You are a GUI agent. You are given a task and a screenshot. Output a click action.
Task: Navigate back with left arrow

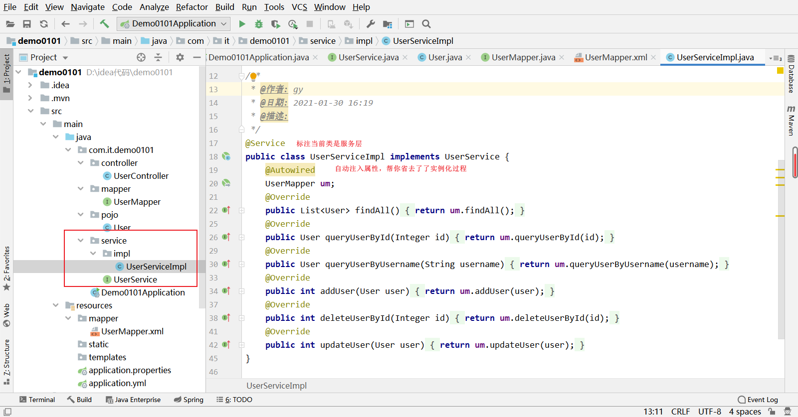(x=65, y=24)
